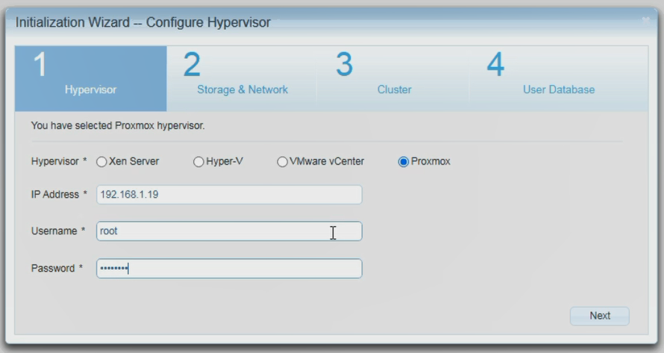Image resolution: width=664 pixels, height=353 pixels.
Task: Click into the Password field
Action: click(x=229, y=268)
